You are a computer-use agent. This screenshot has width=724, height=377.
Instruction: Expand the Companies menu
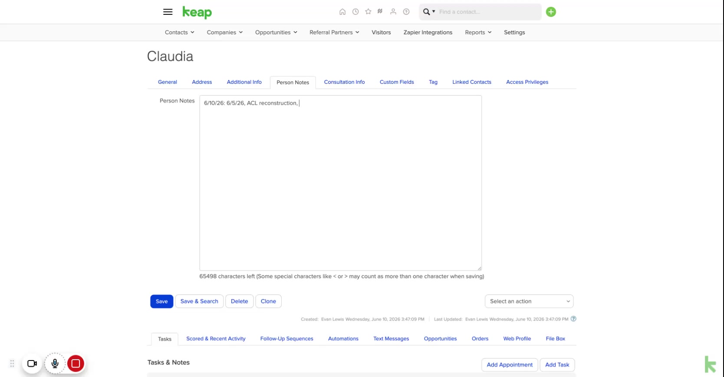tap(224, 33)
